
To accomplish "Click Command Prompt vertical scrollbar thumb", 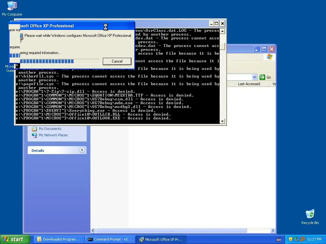I will point(222,46).
